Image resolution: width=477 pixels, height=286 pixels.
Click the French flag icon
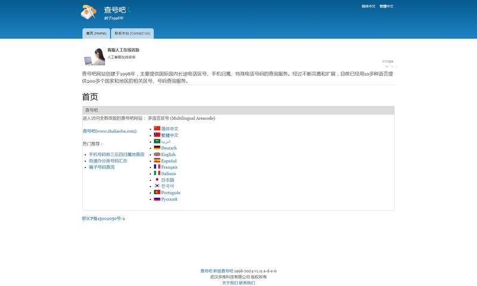(157, 167)
